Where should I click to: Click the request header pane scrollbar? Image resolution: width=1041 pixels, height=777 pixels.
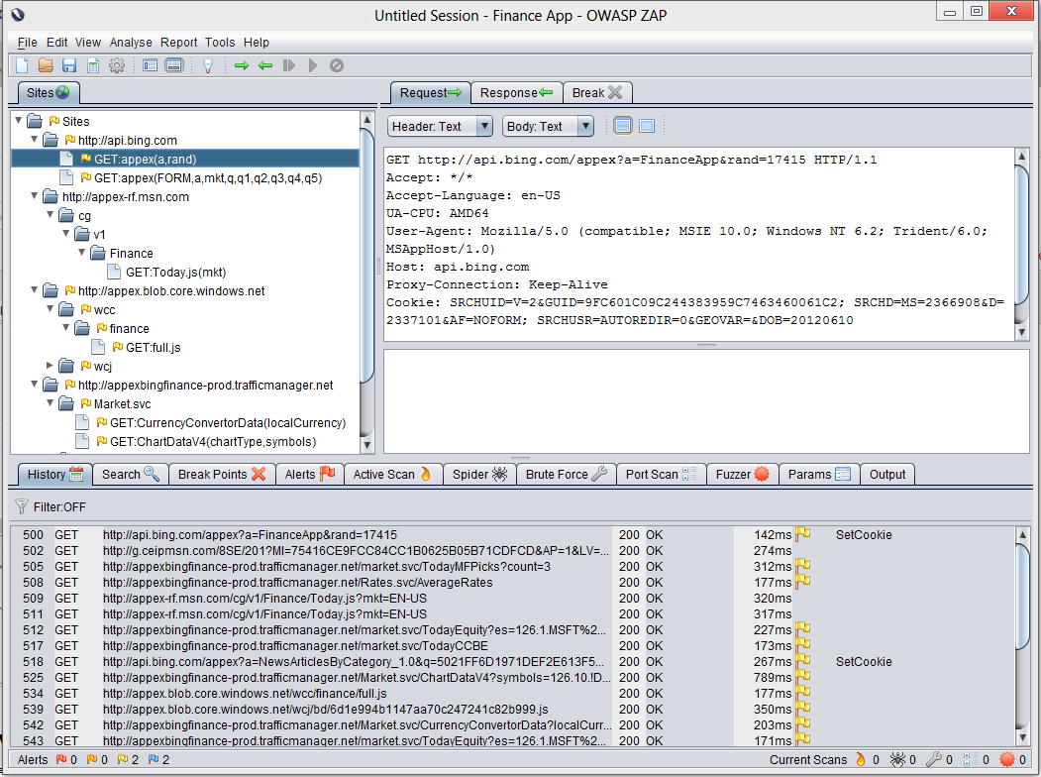(1022, 243)
